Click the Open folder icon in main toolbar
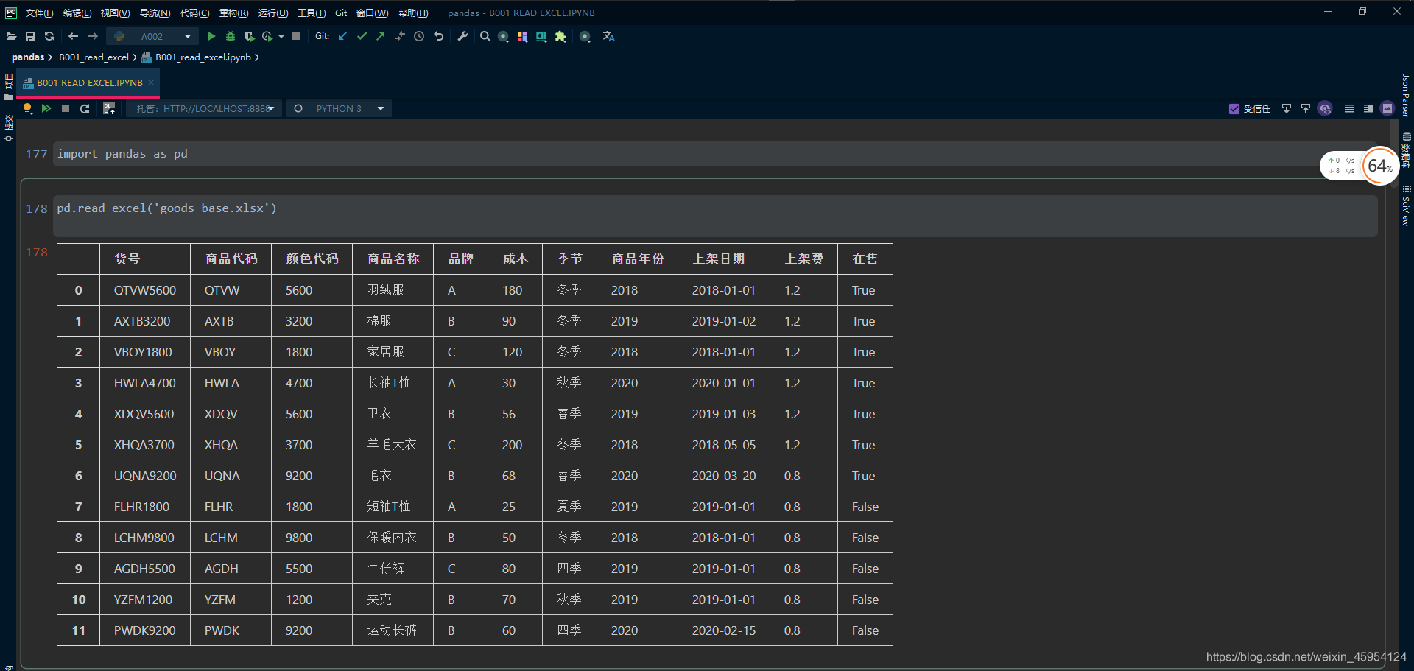Screen dimensions: 1414x671 click(11, 36)
